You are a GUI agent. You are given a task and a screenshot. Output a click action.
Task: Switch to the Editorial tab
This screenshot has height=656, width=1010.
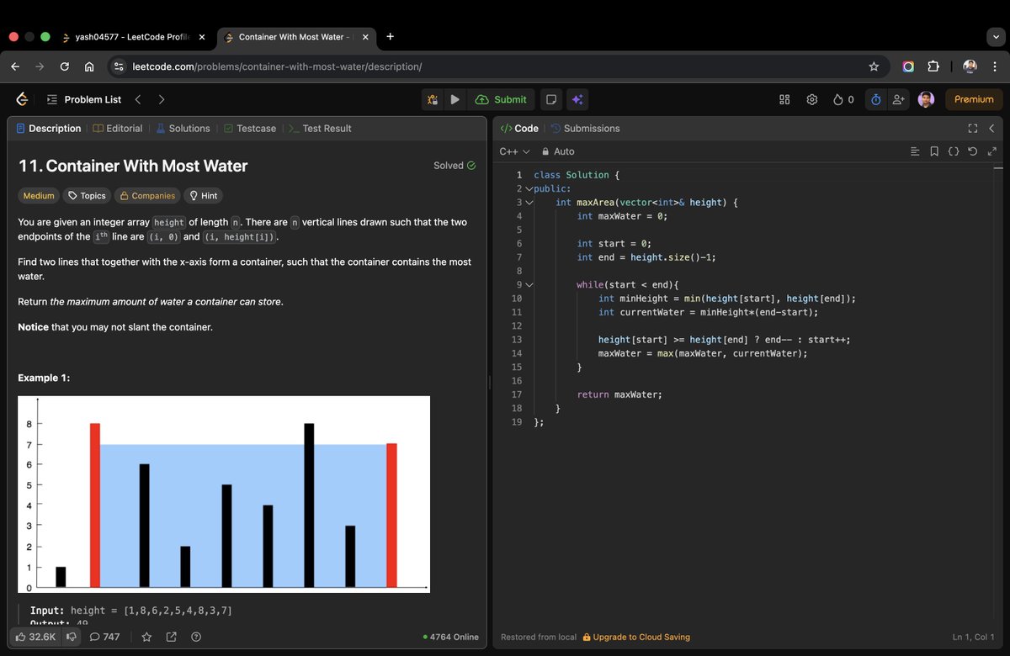118,129
